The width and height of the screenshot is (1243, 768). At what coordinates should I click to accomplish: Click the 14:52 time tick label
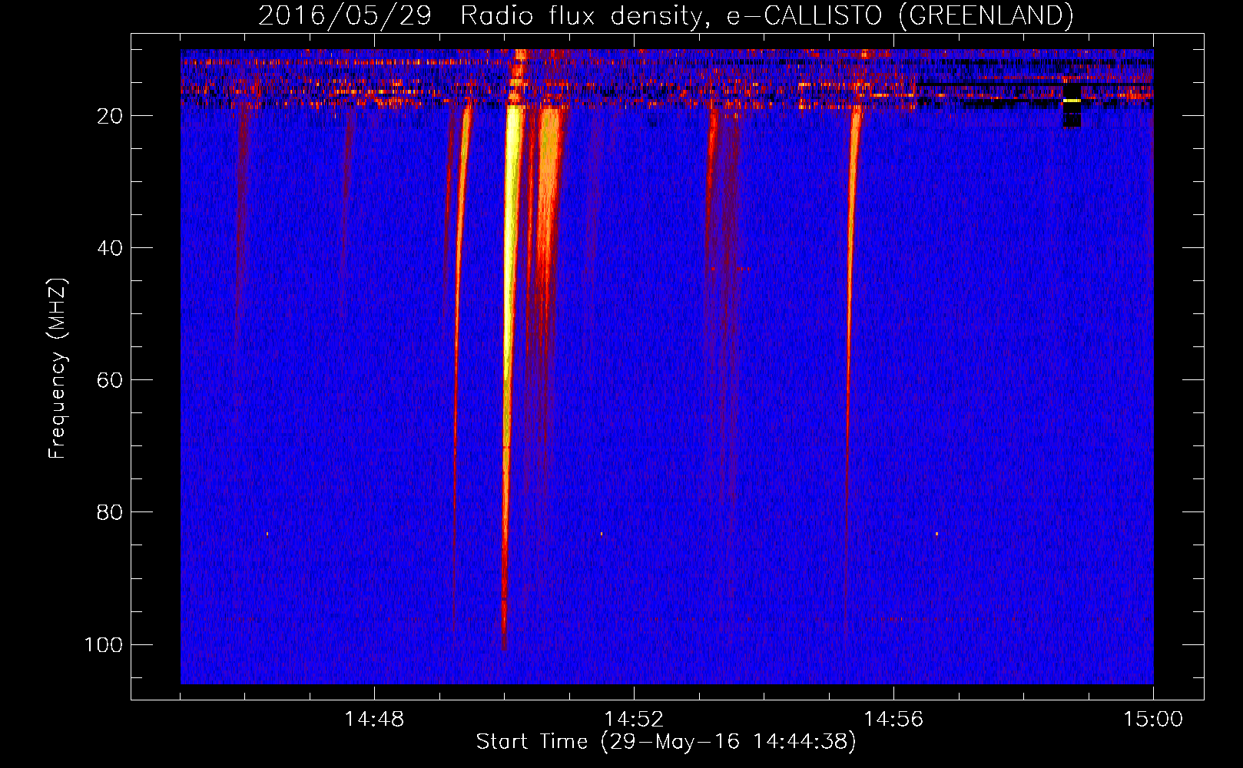tap(634, 720)
